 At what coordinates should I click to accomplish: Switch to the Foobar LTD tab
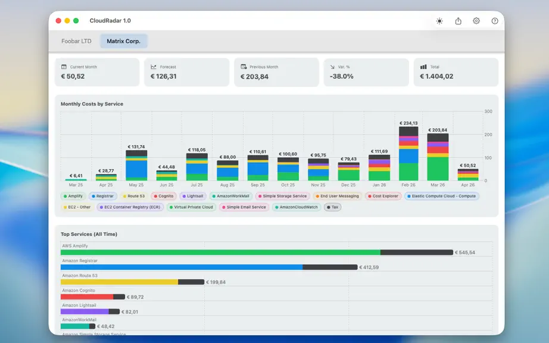tap(76, 41)
